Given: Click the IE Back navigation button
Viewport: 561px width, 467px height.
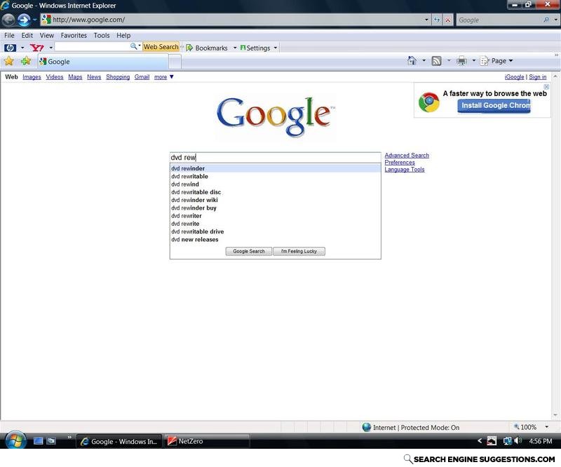Looking at the screenshot, I should pos(8,20).
